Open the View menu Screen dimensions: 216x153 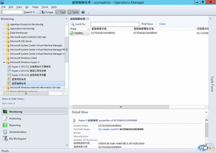(x=19, y=7)
